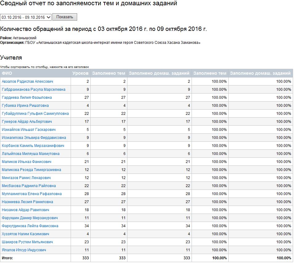This screenshot has height=263, width=294.
Task: Select teacher Хуззятов Нагим Касимович
Action: click(x=26, y=234)
